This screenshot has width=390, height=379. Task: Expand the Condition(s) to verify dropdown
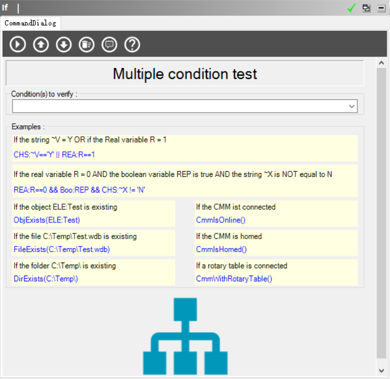coord(352,106)
